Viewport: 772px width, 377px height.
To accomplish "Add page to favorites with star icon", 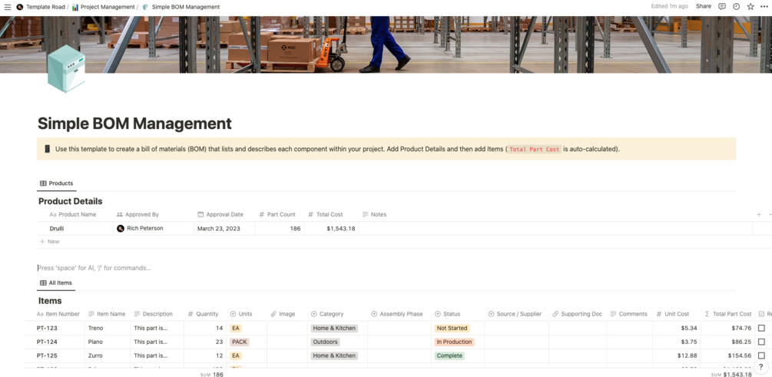I will coord(750,6).
